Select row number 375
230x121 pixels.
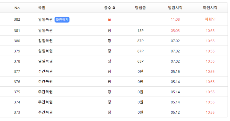[17, 92]
